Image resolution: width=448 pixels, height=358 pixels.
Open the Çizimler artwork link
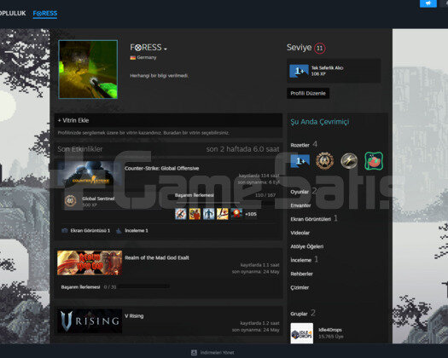click(300, 287)
